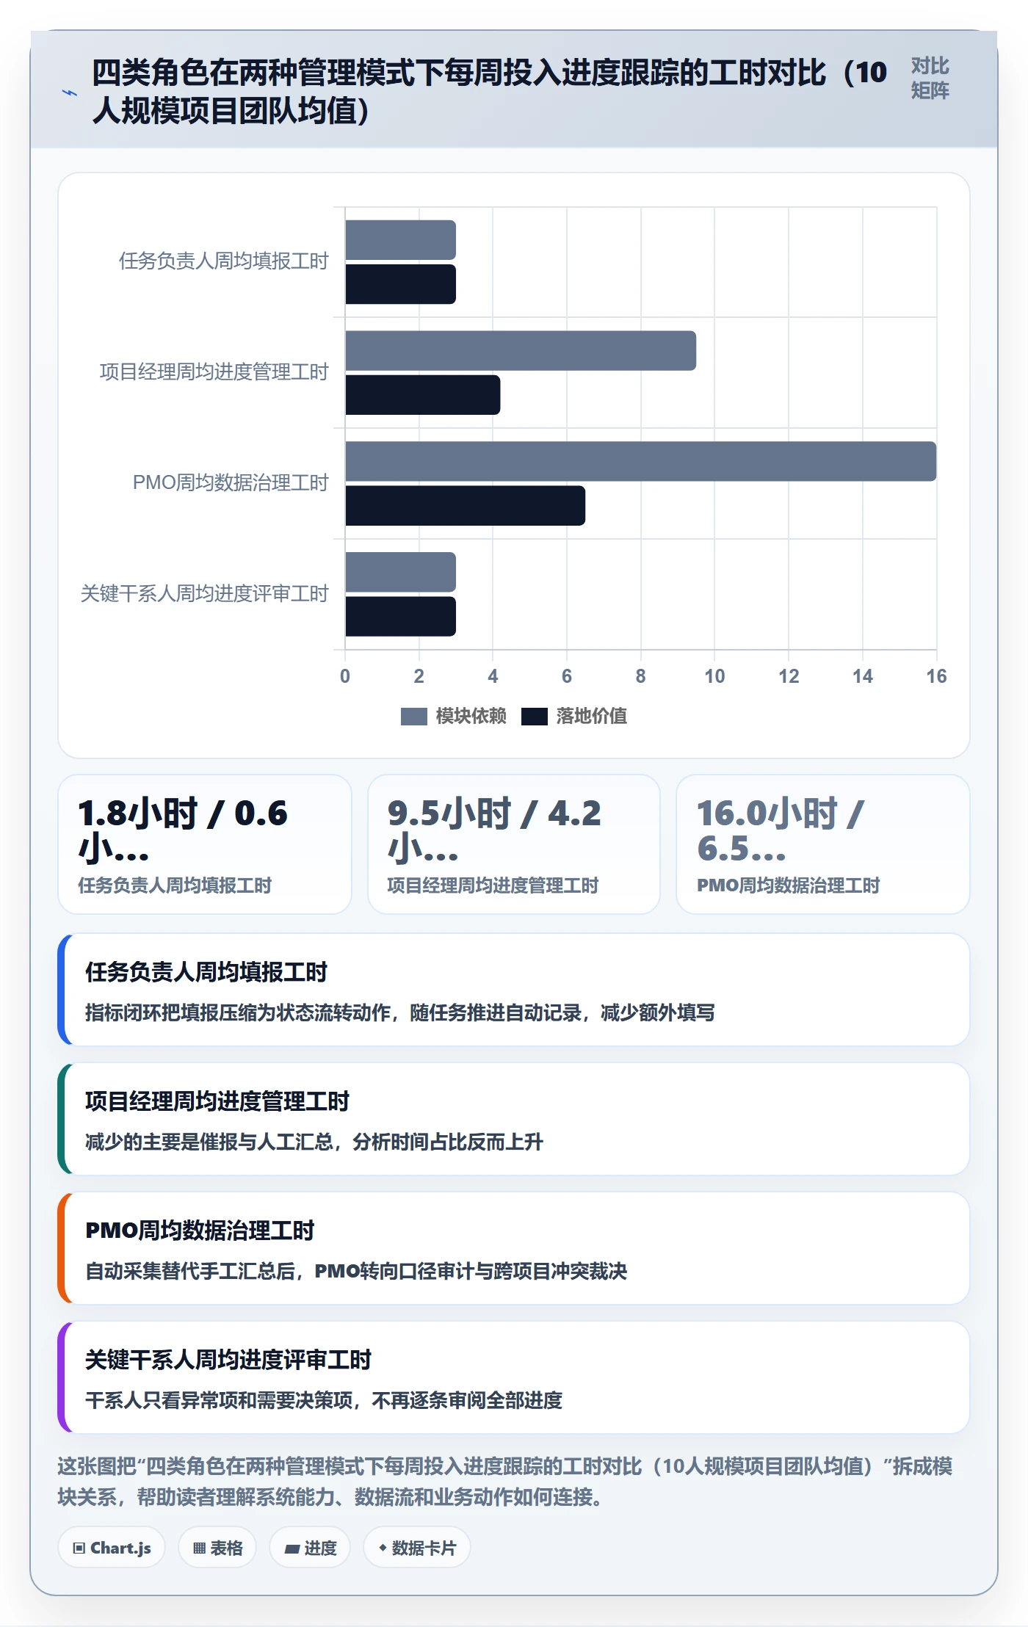Open the card described 减少的主要是催报与人工汇总
The image size is (1028, 1627).
(x=514, y=1119)
